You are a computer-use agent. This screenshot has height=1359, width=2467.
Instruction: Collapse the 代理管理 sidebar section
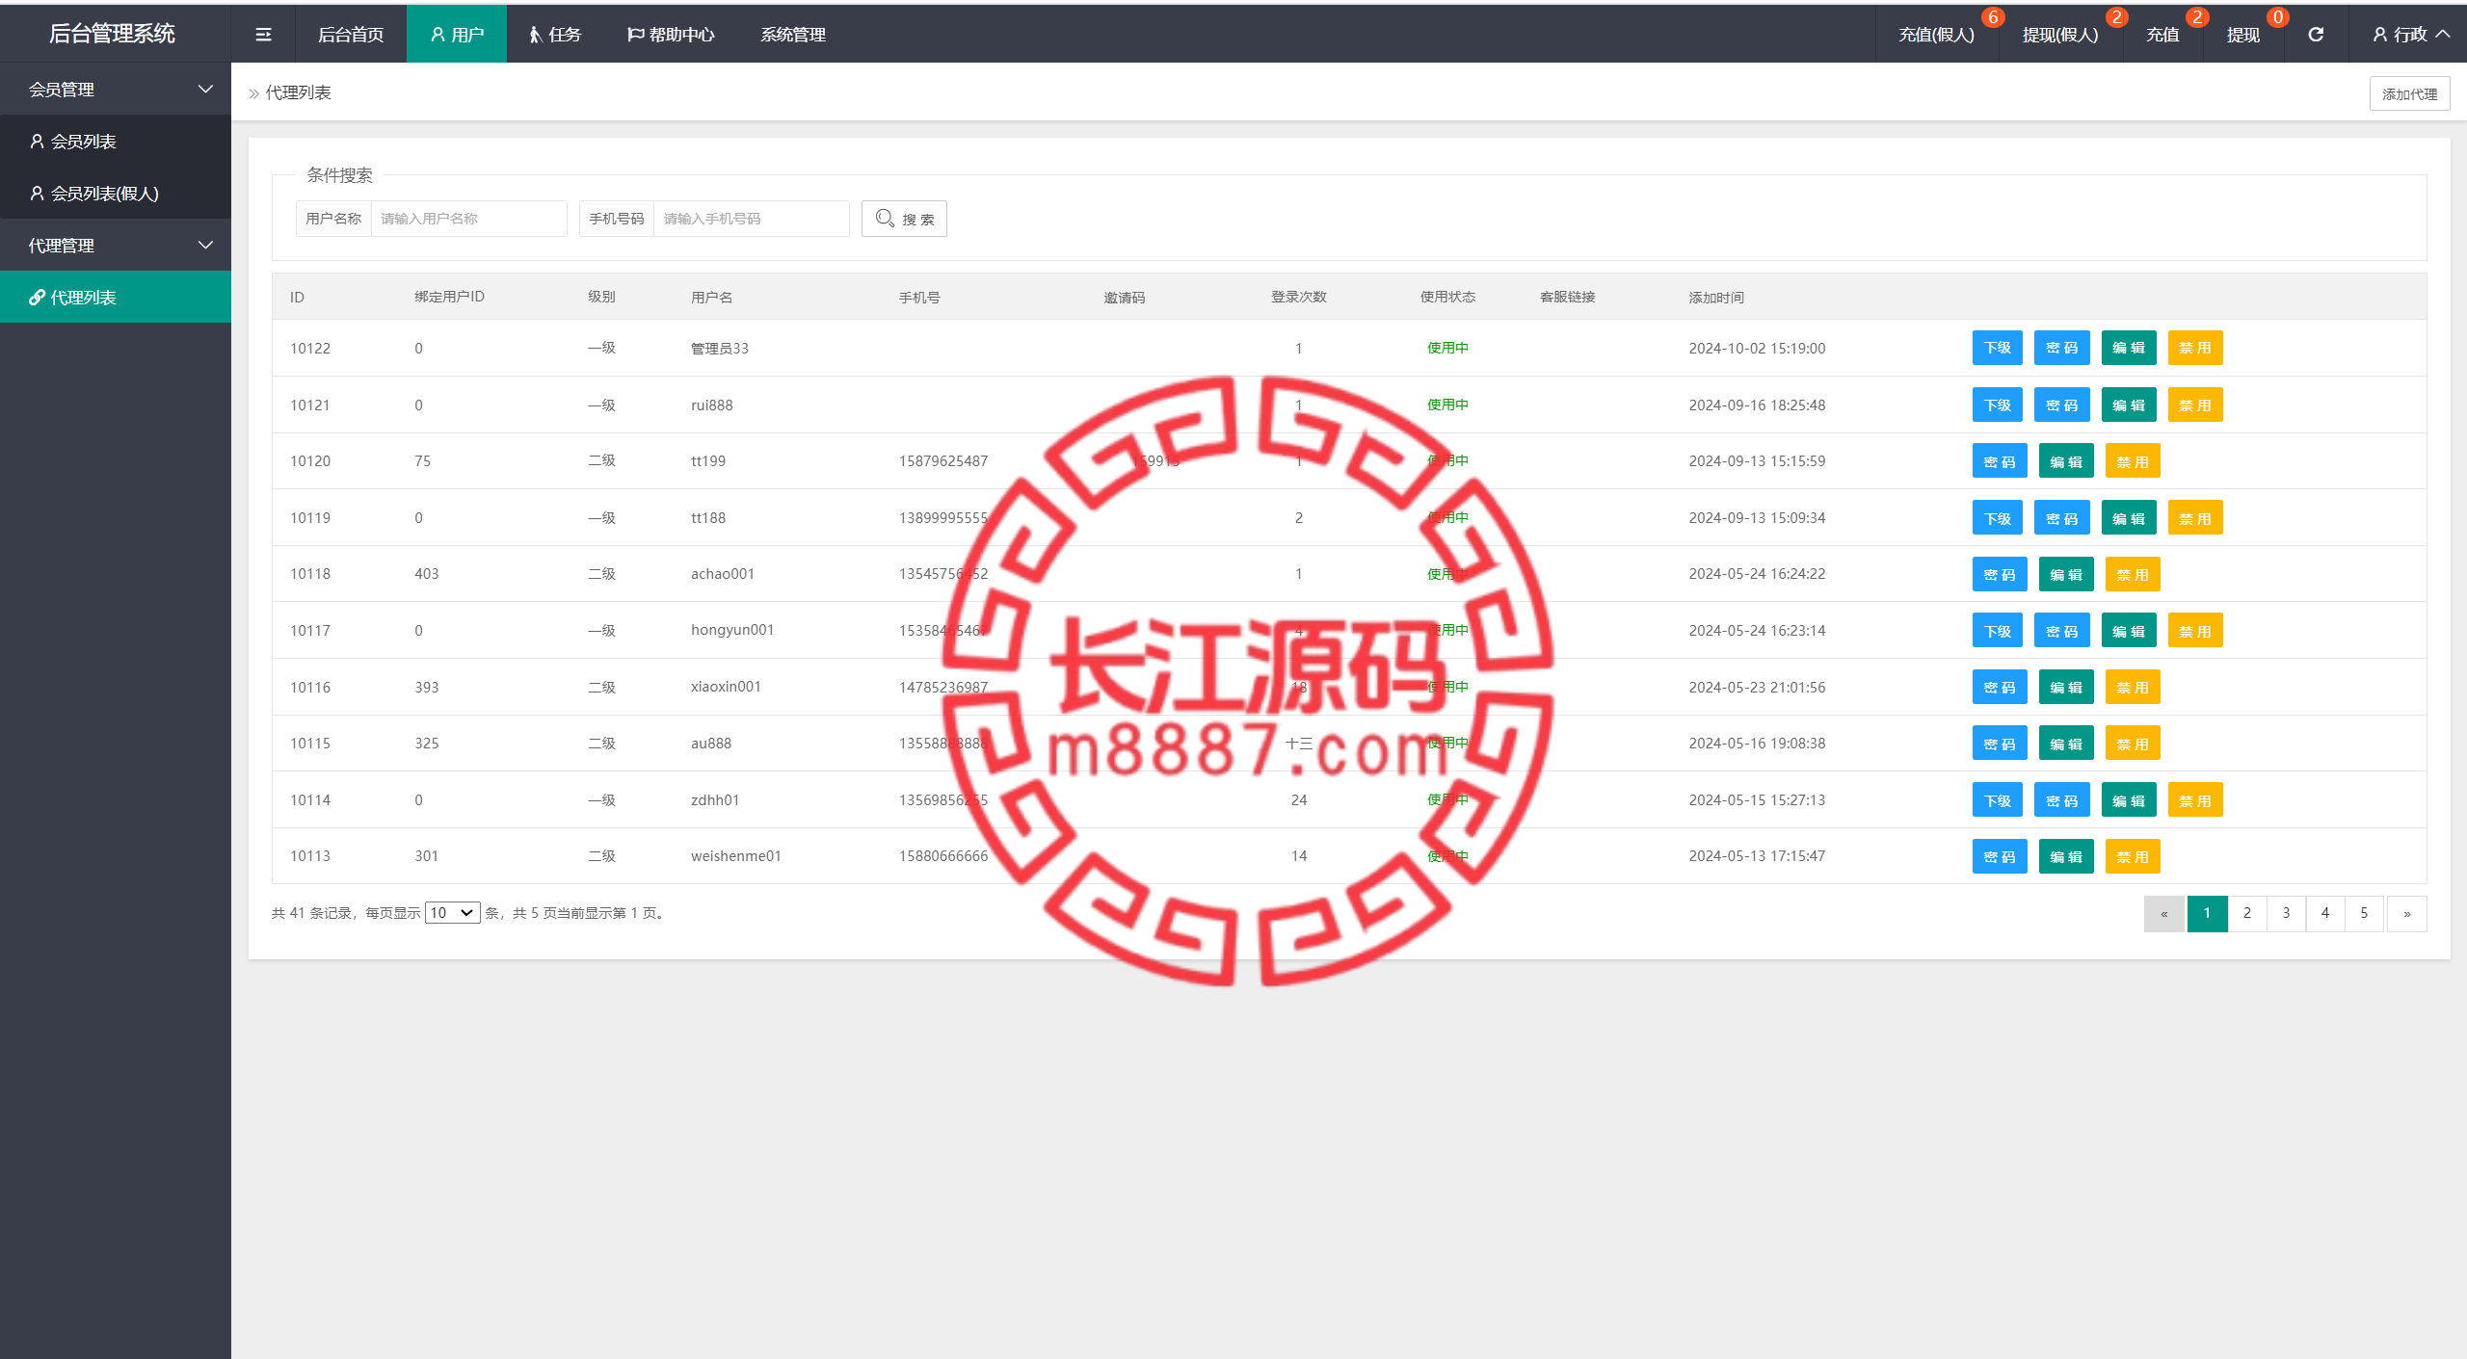pos(116,245)
